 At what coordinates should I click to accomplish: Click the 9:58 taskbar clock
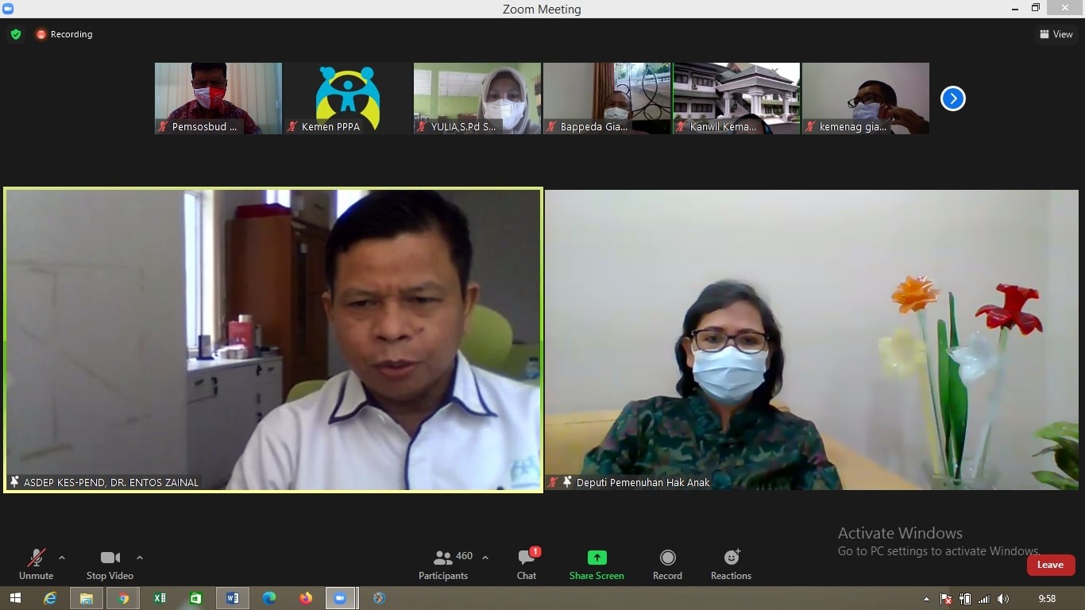pyautogui.click(x=1047, y=599)
